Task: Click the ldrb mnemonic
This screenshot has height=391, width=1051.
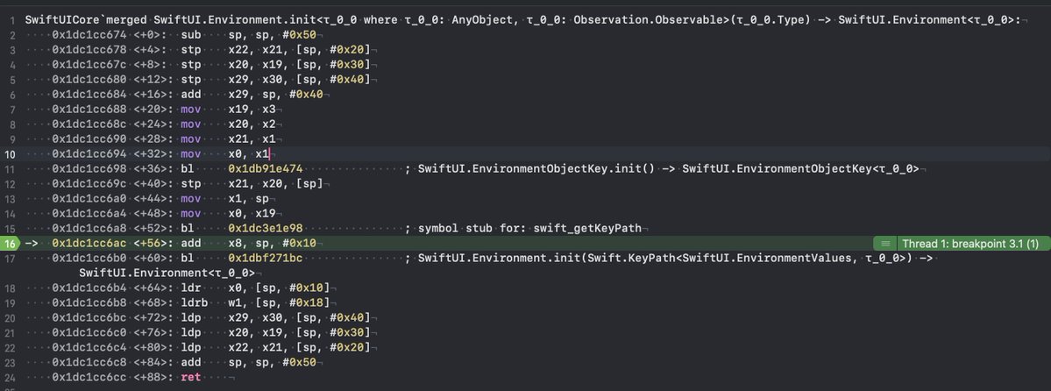Action: tap(194, 303)
